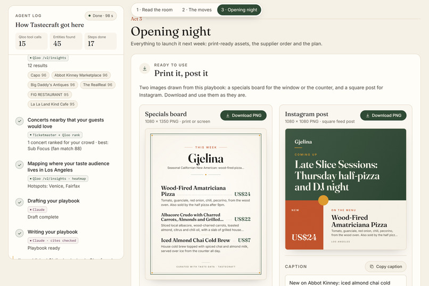This screenshot has width=429, height=286.
Task: Click the Done 98 s status badge
Action: (101, 15)
